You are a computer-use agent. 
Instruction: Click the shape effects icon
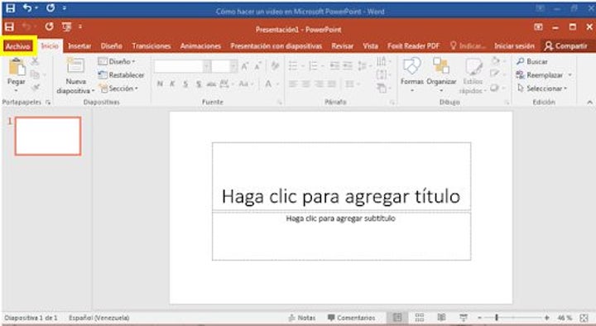(494, 88)
